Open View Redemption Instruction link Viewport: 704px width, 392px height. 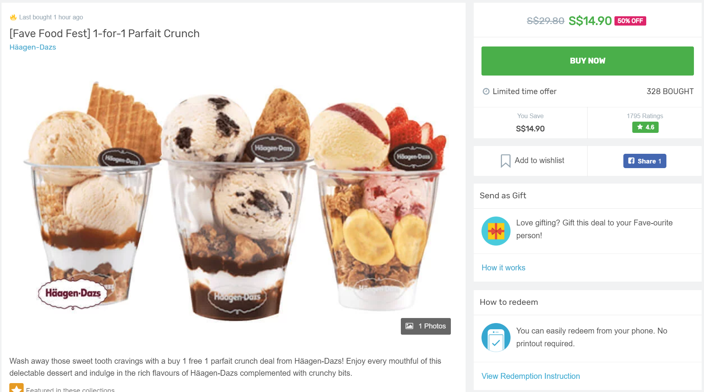point(530,376)
